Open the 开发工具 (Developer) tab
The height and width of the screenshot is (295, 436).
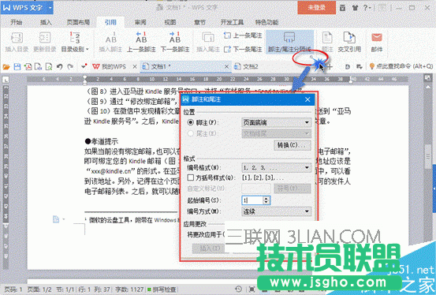point(232,22)
